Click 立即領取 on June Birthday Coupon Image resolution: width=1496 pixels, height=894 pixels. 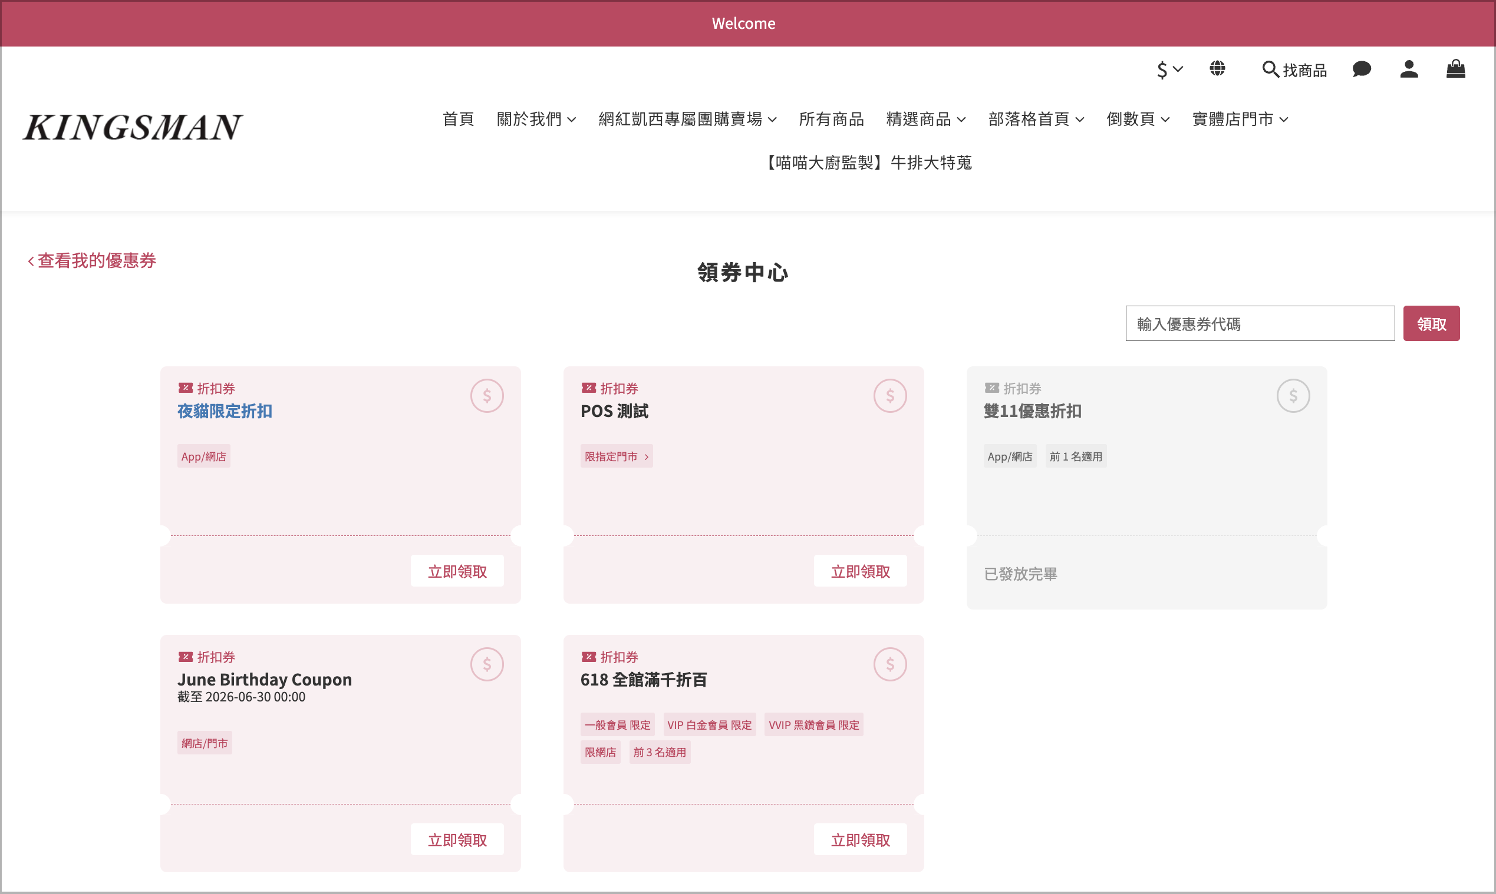click(x=457, y=840)
